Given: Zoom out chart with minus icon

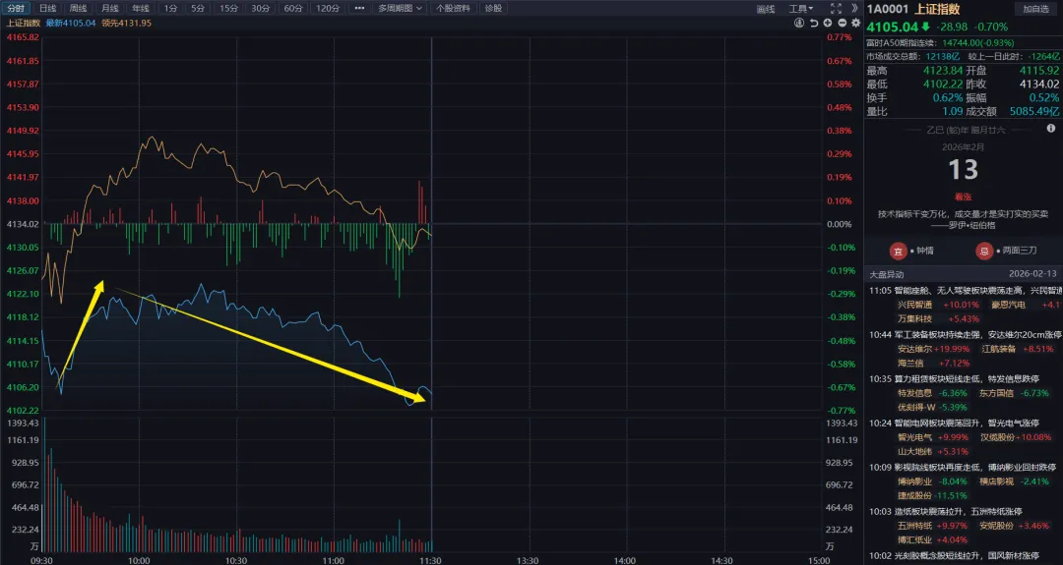Looking at the screenshot, I should [842, 23].
